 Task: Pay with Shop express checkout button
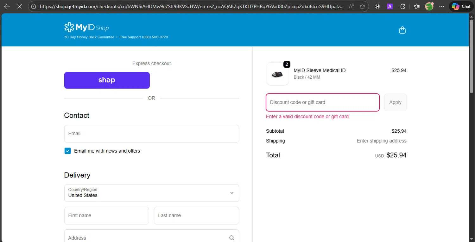pyautogui.click(x=107, y=80)
